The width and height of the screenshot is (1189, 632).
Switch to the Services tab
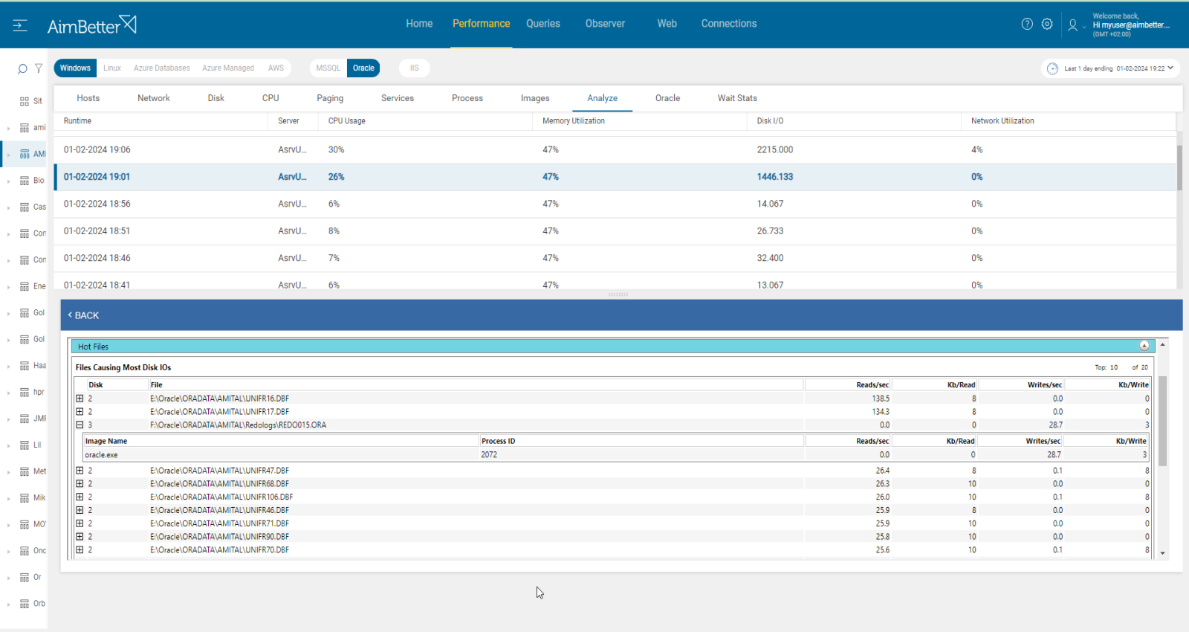click(x=398, y=98)
